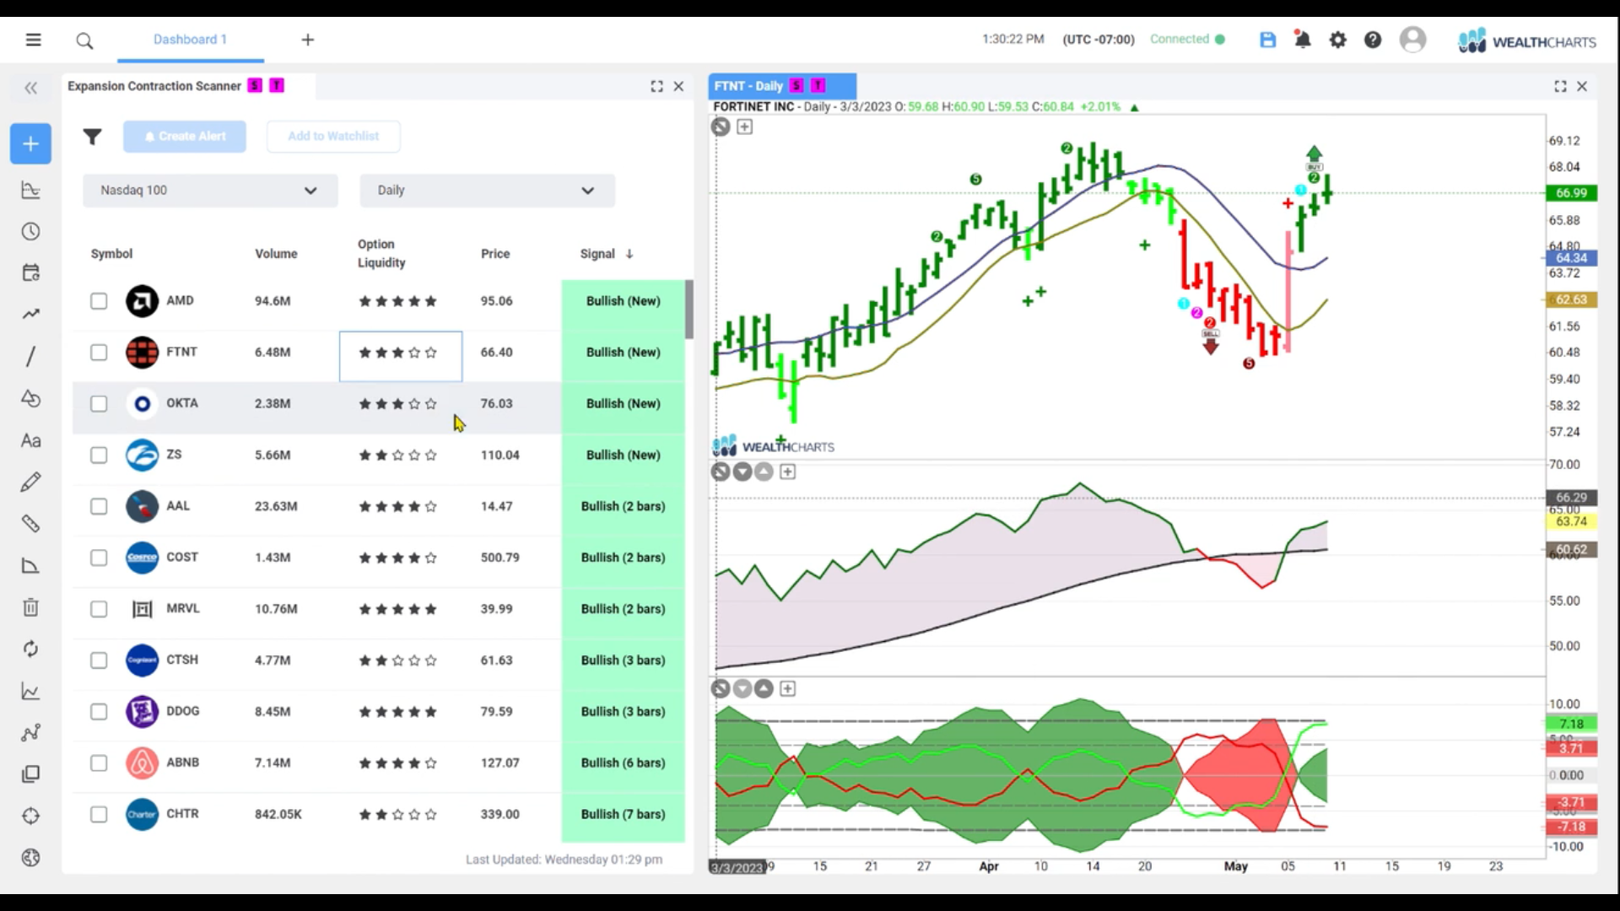The image size is (1620, 911).
Task: Move bottom indicator pane up
Action: (x=764, y=689)
